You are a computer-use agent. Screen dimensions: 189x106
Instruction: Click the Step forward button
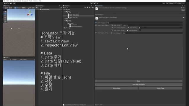click(97, 3)
